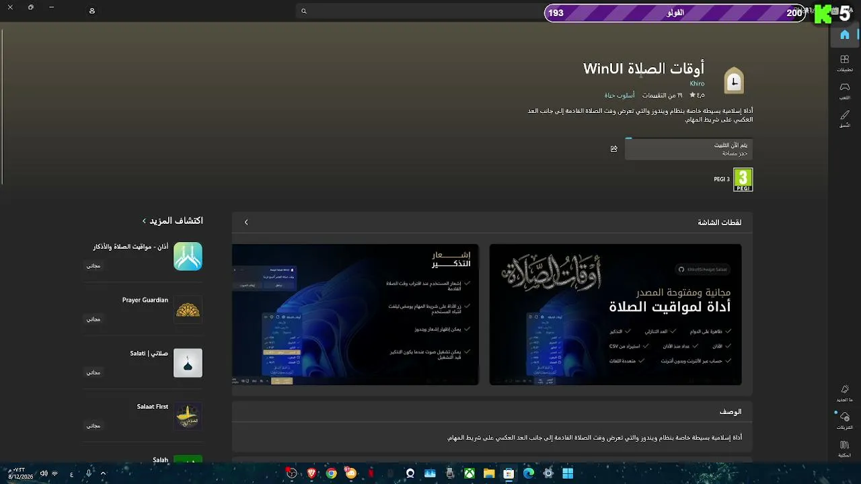The height and width of the screenshot is (484, 861).
Task: Open What's New megaphone section
Action: 845,393
